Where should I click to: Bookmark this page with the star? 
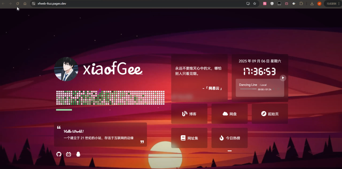[x=255, y=3]
